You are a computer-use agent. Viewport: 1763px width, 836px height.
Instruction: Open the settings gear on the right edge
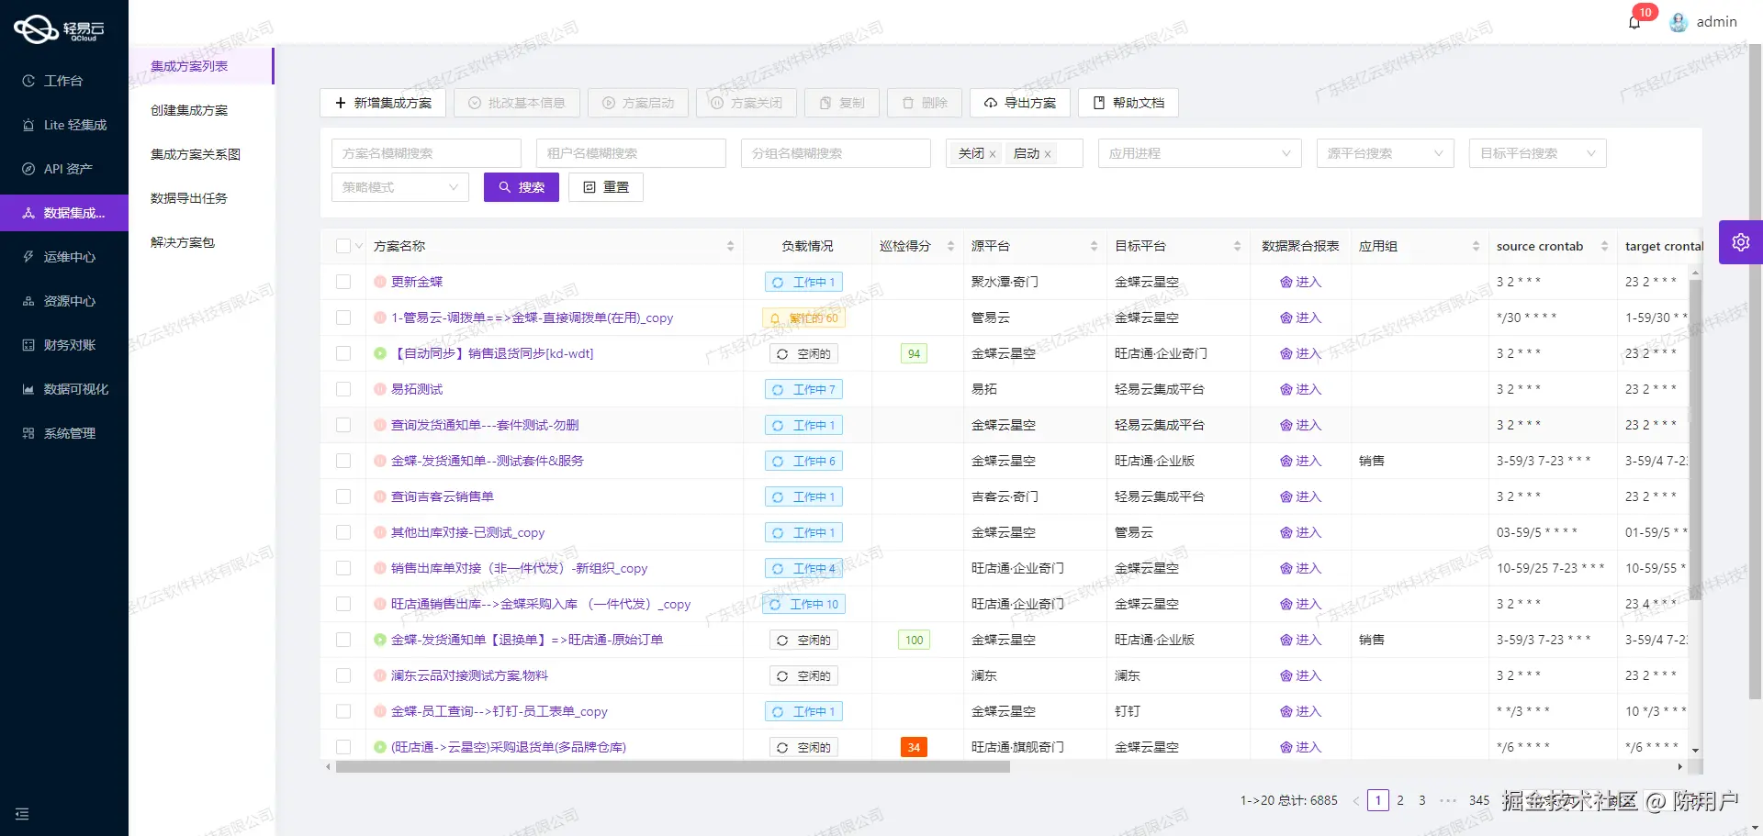(x=1741, y=241)
